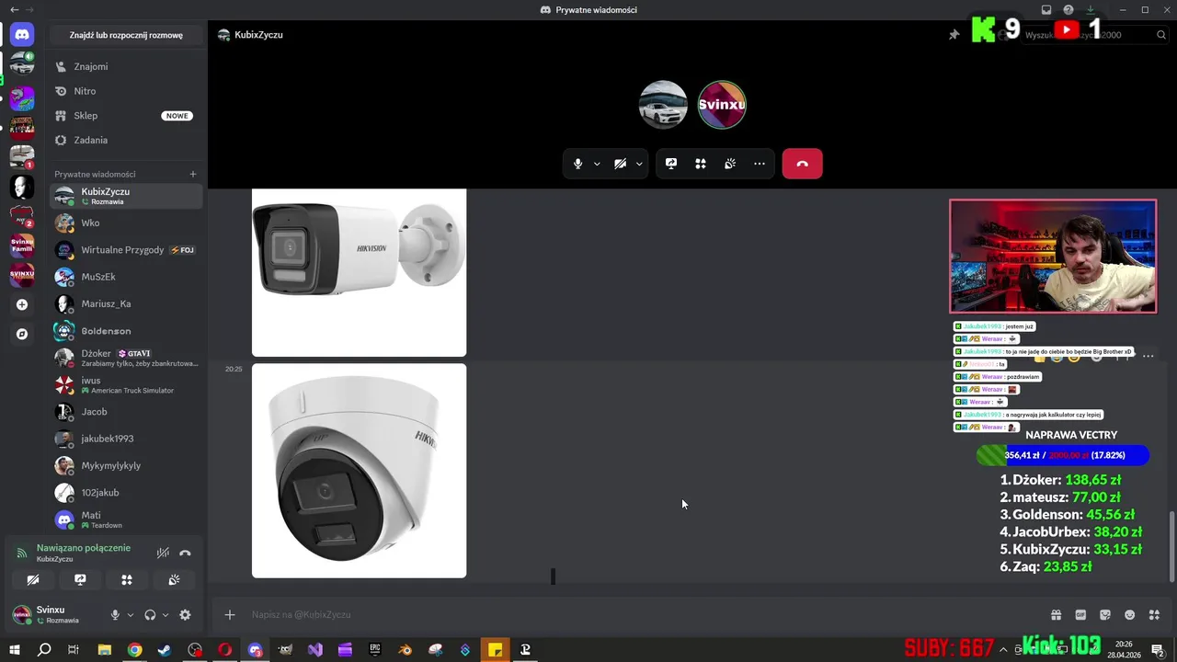Open activities button in voice panel
1177x662 pixels.
tap(127, 580)
